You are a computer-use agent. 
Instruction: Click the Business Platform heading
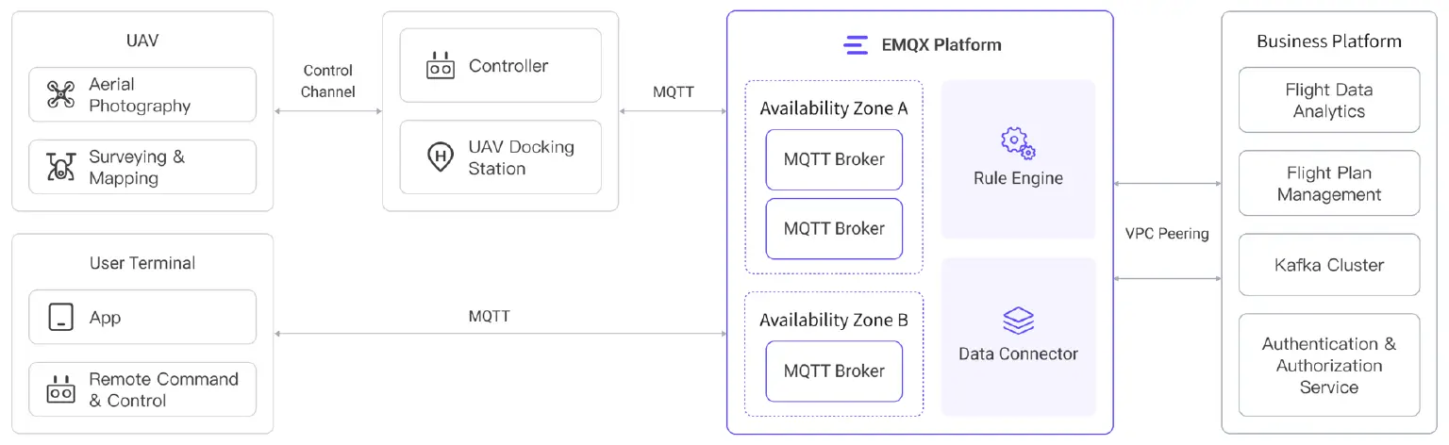pos(1328,41)
